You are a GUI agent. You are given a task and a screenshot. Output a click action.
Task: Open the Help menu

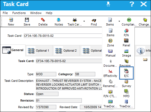pyautogui.click(x=49, y=13)
